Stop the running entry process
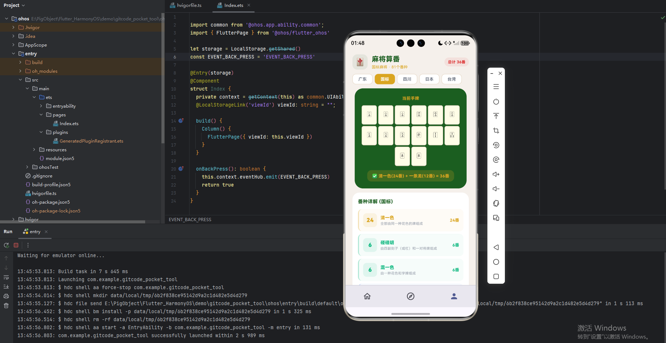Viewport: 666px width, 343px height. tap(16, 245)
